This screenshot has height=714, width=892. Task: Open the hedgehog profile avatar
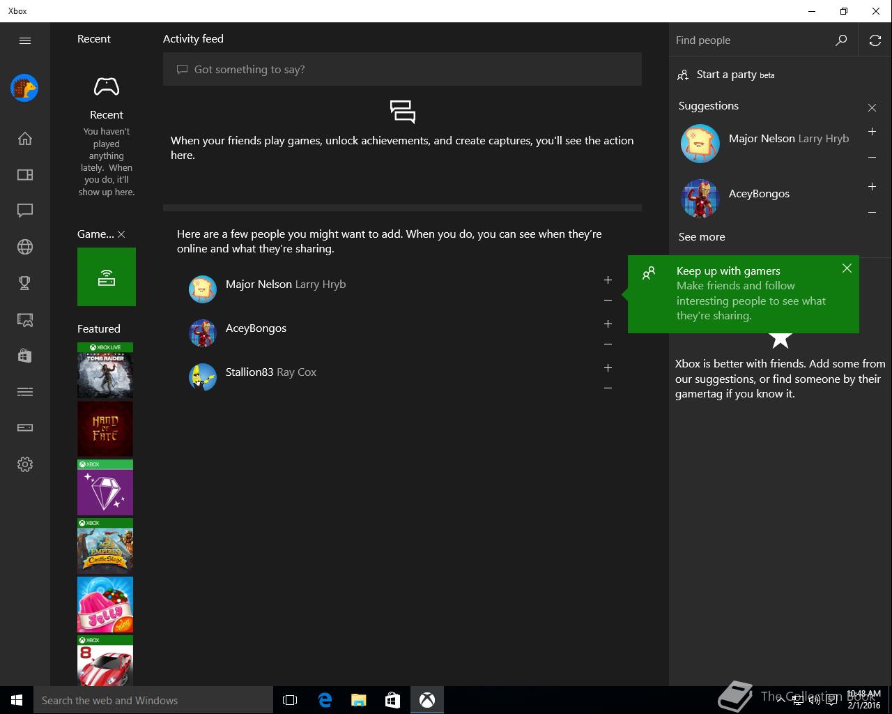coord(24,88)
